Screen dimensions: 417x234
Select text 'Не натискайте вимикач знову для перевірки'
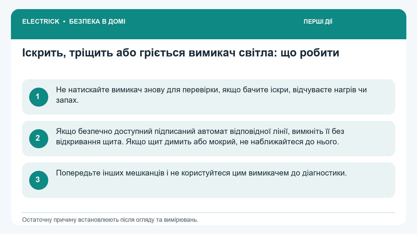click(138, 90)
